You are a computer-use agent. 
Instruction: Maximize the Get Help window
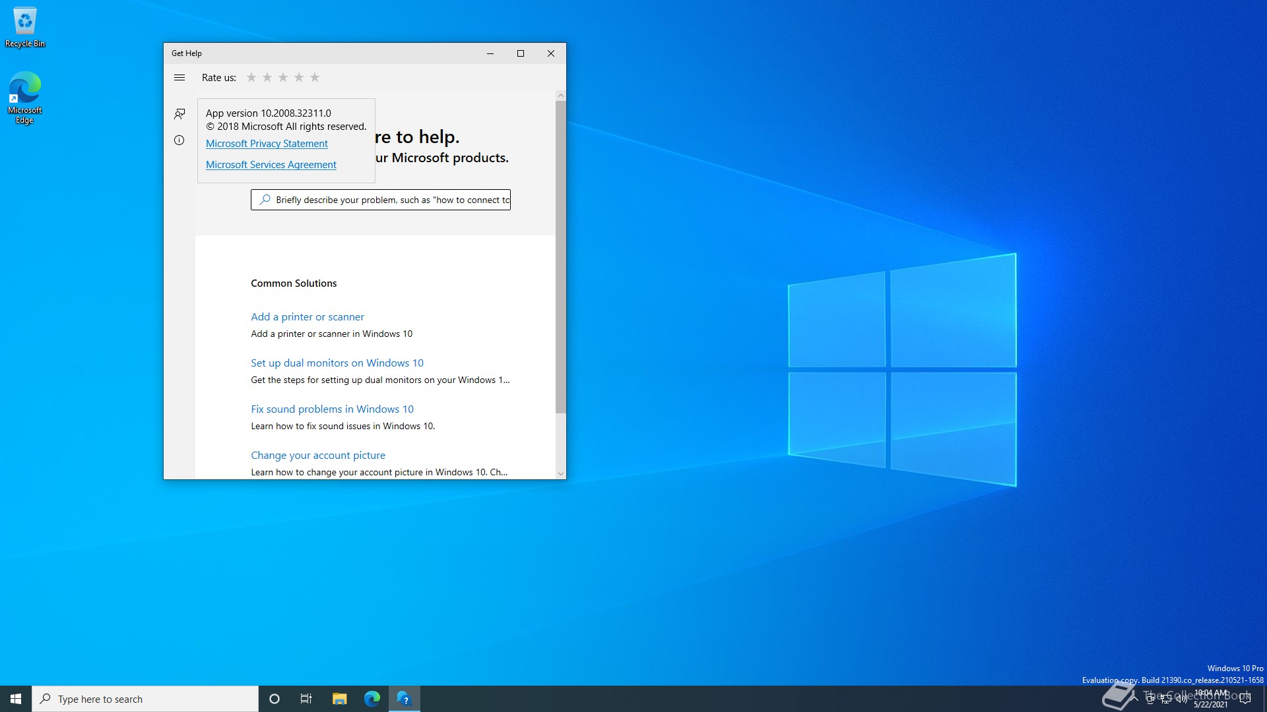pyautogui.click(x=521, y=53)
